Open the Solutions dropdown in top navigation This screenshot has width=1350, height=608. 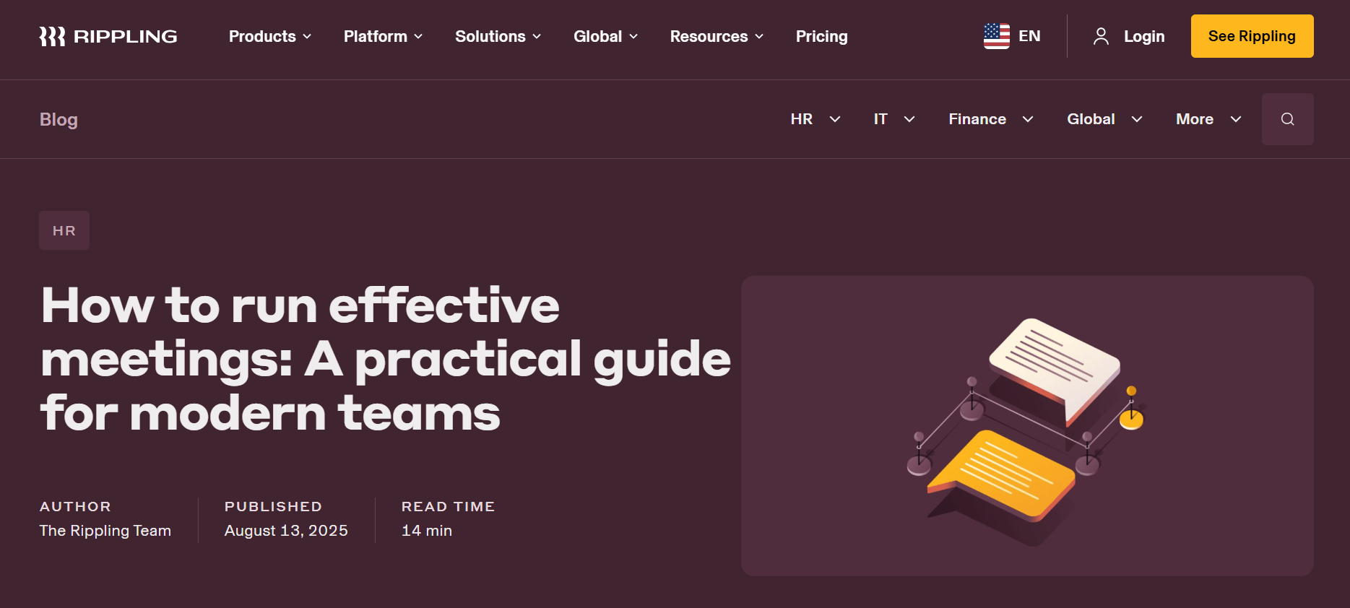pyautogui.click(x=498, y=36)
